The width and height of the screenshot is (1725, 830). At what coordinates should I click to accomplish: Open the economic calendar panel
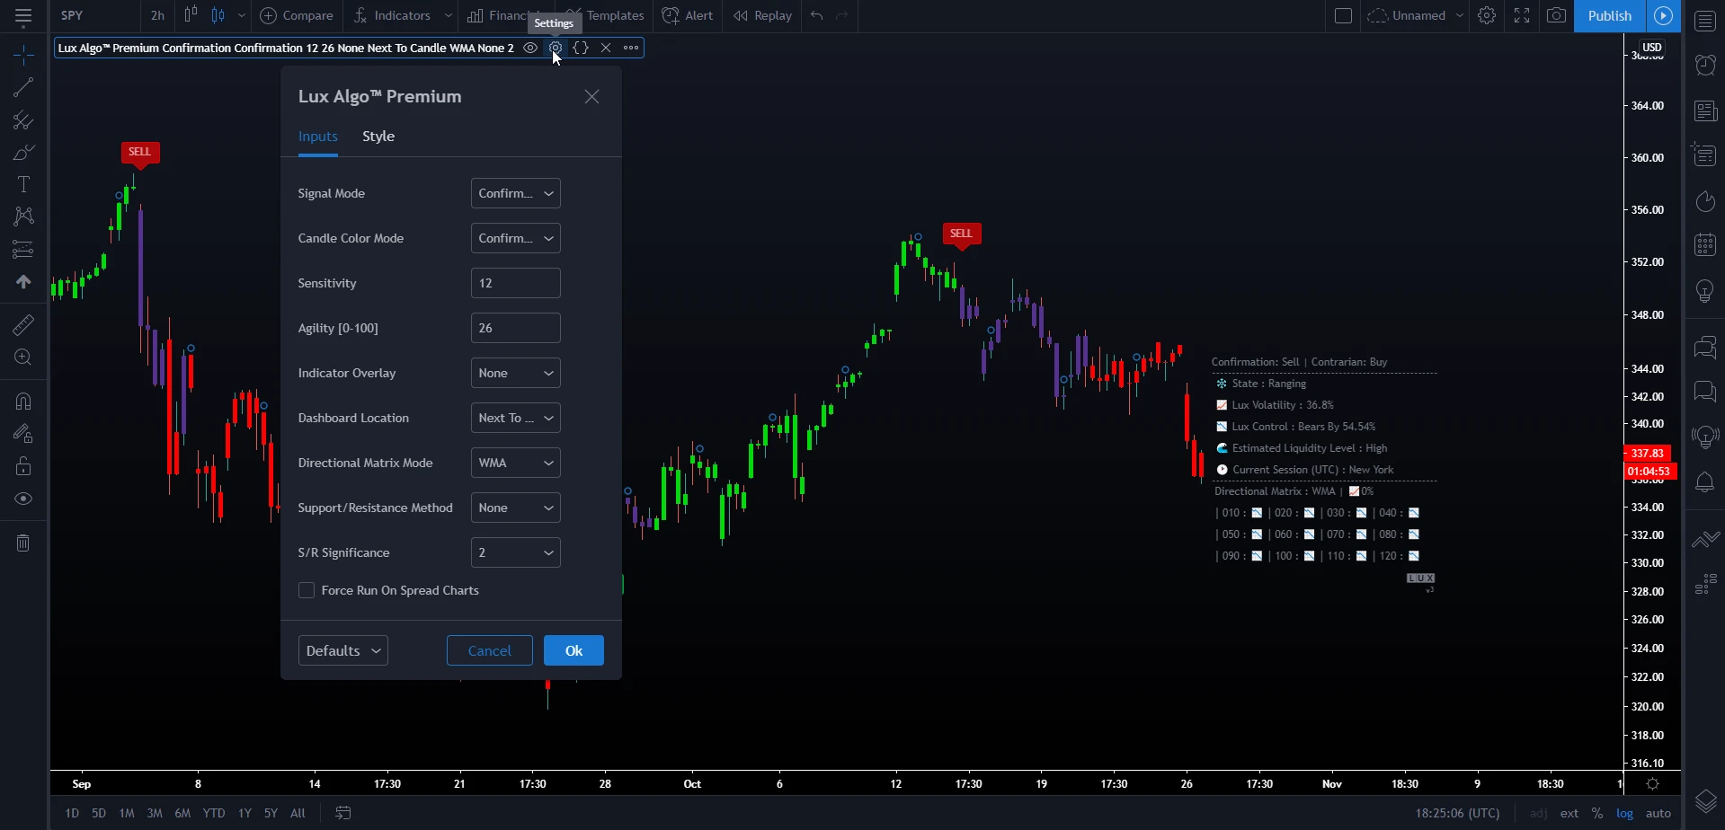click(x=1705, y=244)
